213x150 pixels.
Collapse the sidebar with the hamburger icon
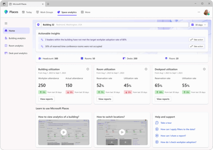6,23
